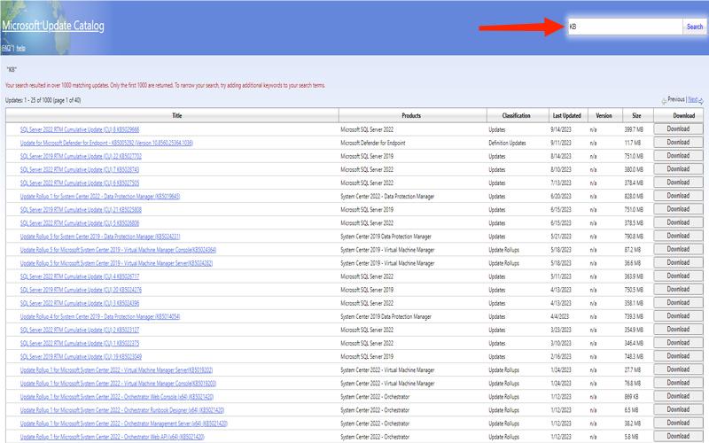Open SQL Server 2022 RTM Cumulative Update CU 1 link
This screenshot has height=443, width=709.
point(80,344)
